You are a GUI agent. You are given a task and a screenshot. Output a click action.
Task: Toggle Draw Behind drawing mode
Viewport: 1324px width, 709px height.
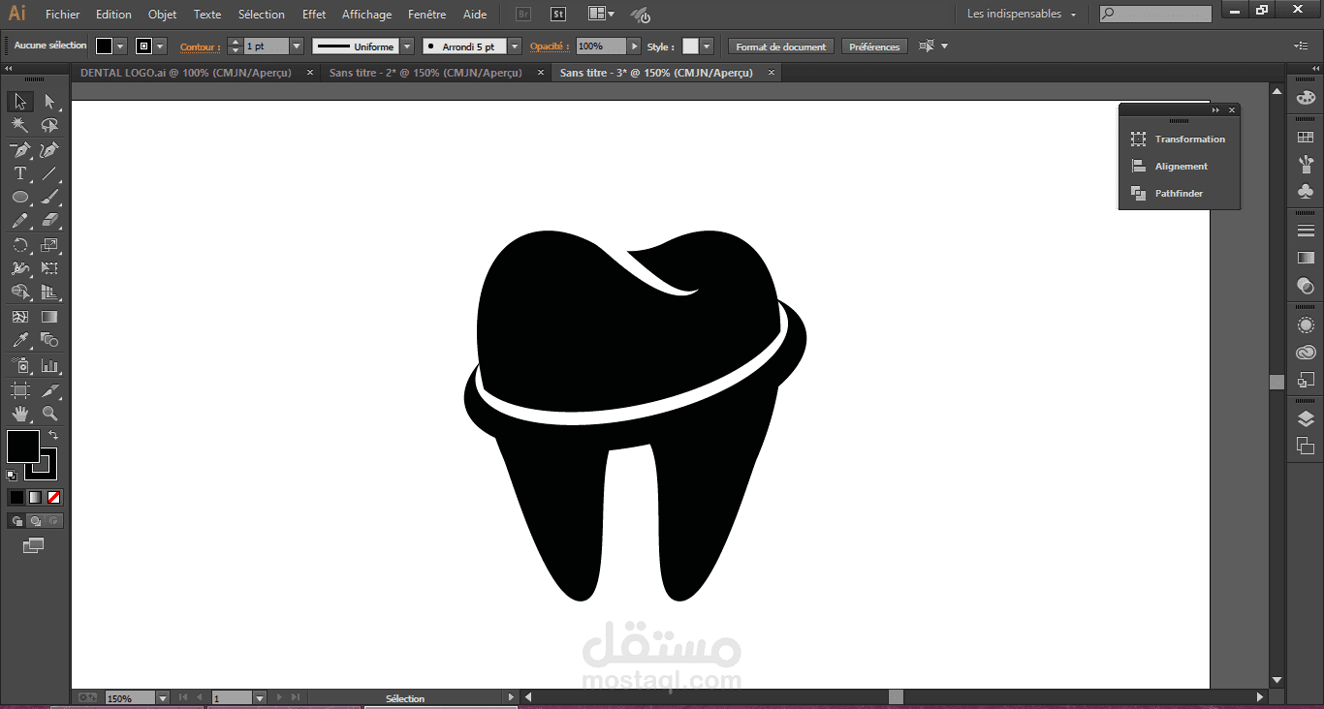click(36, 521)
